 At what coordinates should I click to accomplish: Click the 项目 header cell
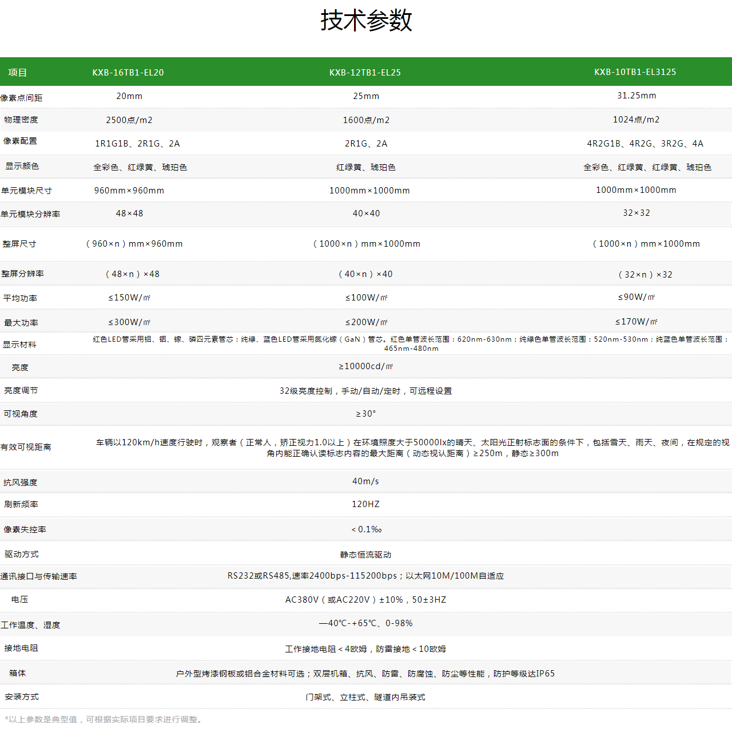coord(18,73)
